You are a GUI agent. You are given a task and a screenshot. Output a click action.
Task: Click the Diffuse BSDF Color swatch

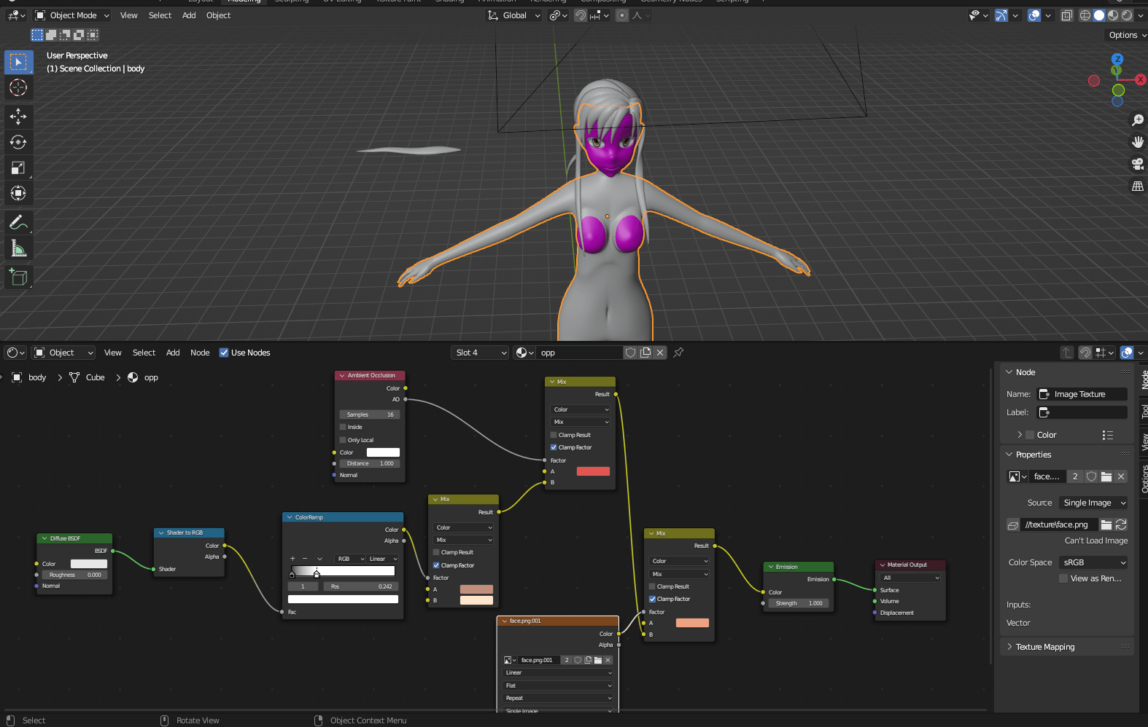coord(89,564)
